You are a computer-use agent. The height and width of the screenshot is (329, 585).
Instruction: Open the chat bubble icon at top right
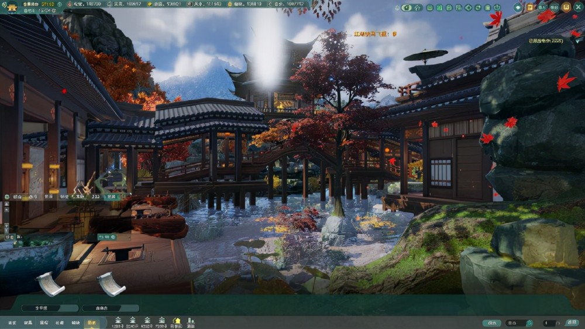coord(518,8)
